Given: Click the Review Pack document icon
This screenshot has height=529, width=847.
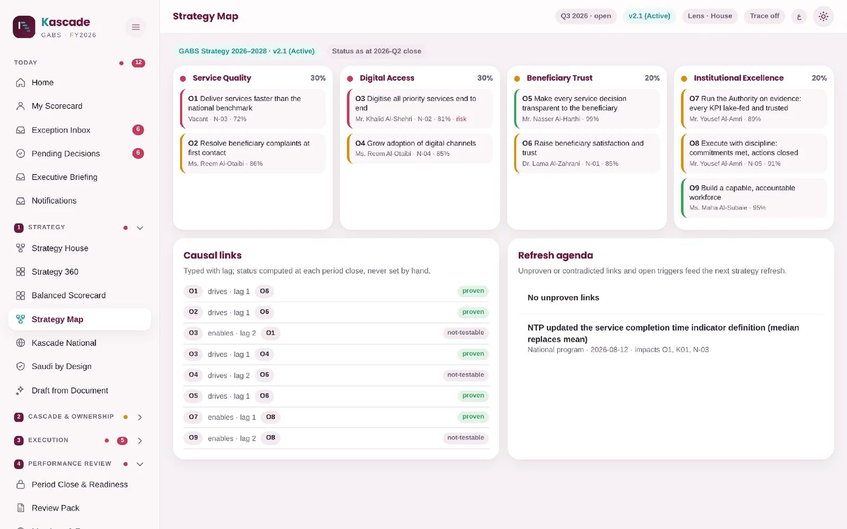Looking at the screenshot, I should click(x=21, y=508).
